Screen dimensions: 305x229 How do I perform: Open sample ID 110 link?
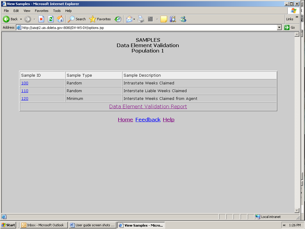point(25,91)
